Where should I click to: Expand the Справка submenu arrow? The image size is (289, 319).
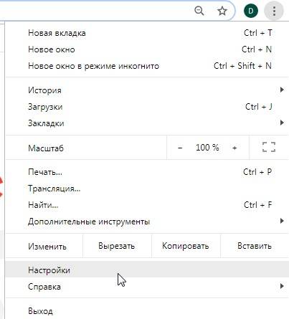(282, 286)
